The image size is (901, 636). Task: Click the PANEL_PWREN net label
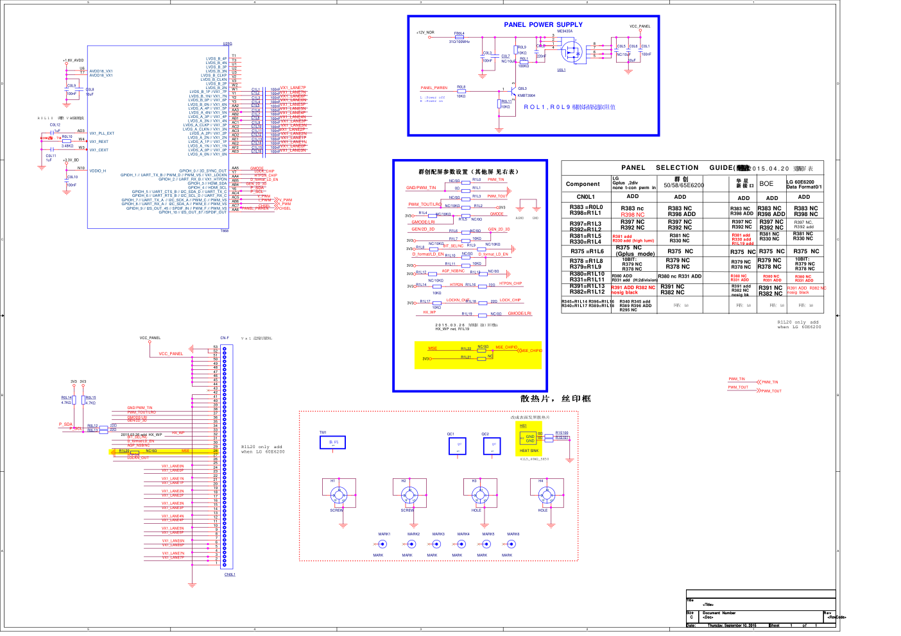[x=434, y=88]
